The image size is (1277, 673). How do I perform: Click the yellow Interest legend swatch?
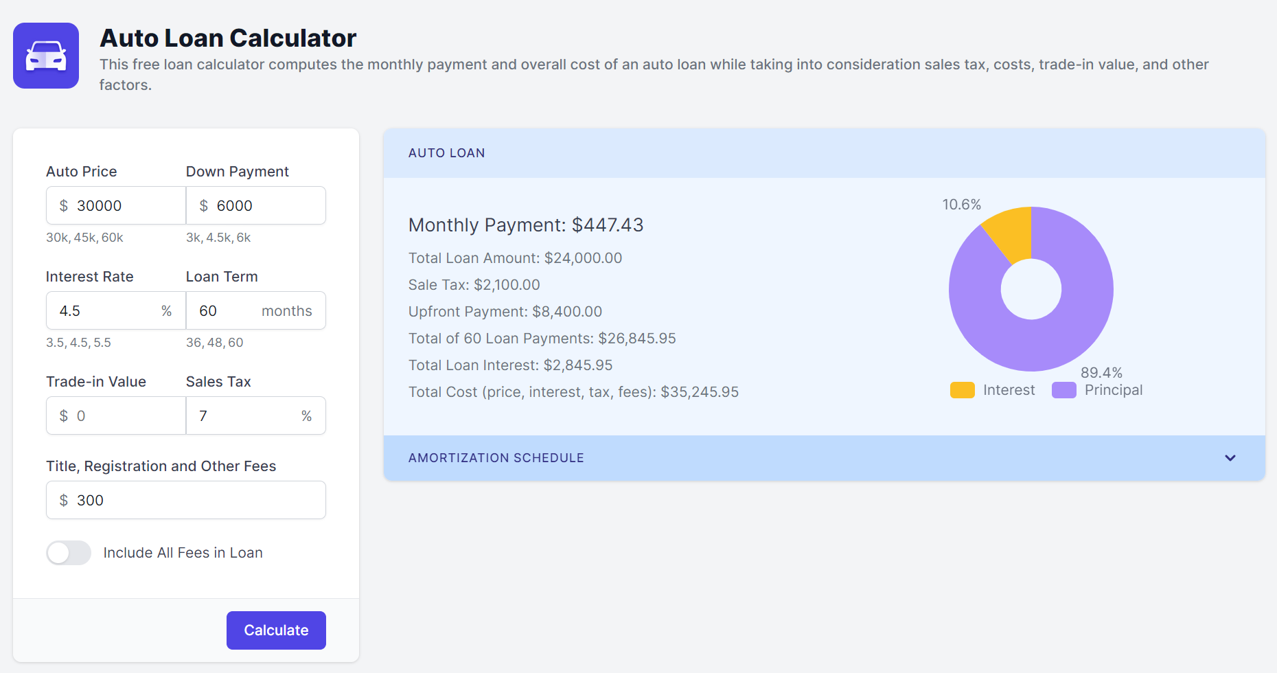click(962, 390)
